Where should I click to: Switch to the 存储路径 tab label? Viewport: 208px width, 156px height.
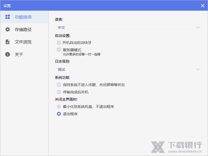[23, 29]
